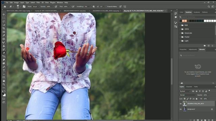This screenshot has height=121, width=216.
Task: Select the Magic Wand tool
Action: pos(4,25)
